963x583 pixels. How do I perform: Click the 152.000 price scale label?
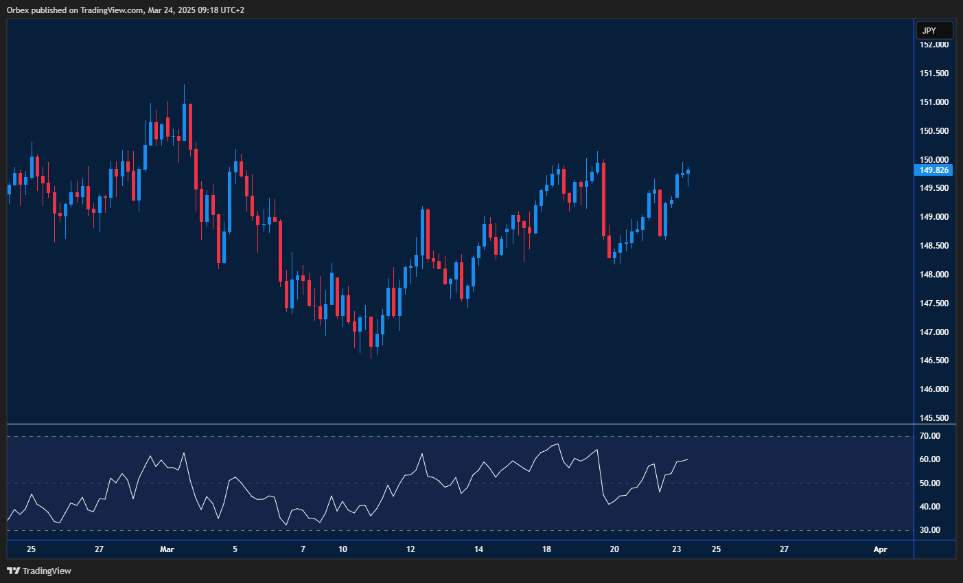point(934,45)
